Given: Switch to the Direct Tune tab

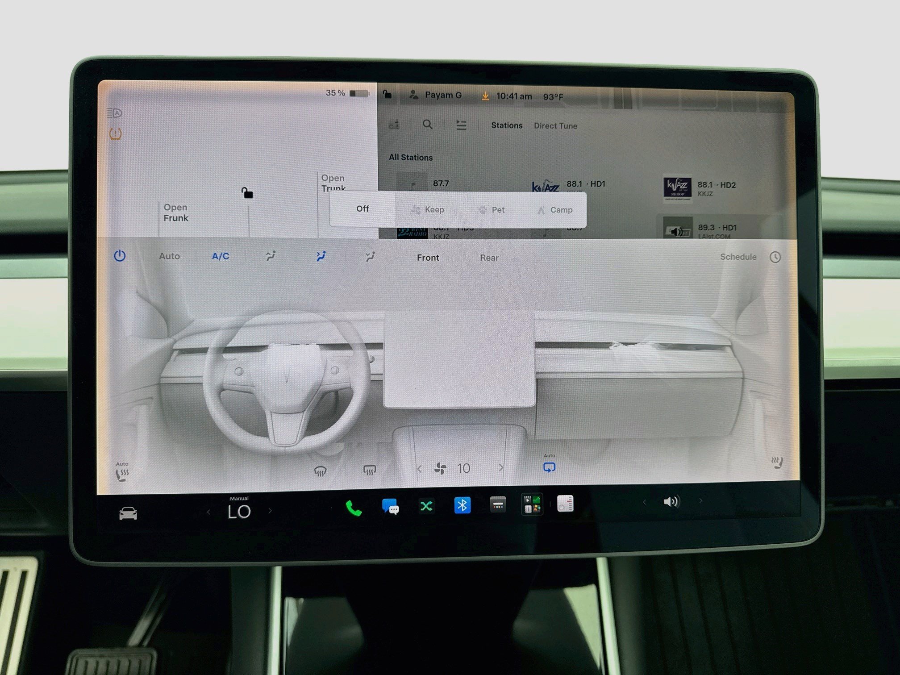Looking at the screenshot, I should [555, 126].
